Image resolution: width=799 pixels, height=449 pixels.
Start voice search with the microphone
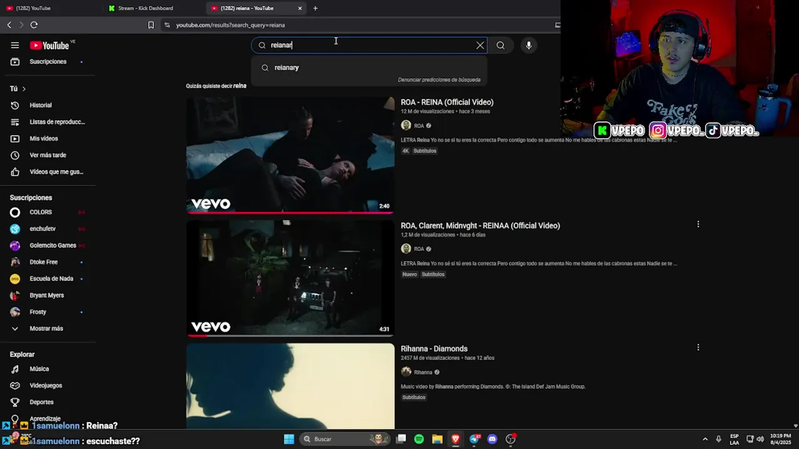click(529, 45)
